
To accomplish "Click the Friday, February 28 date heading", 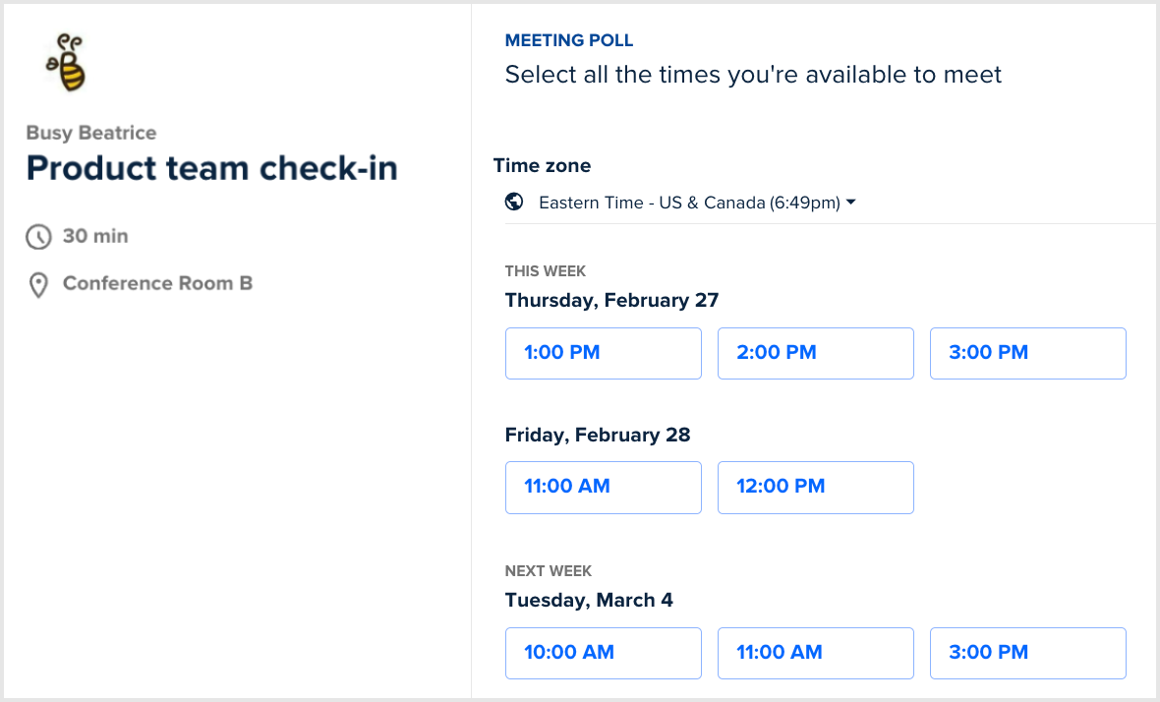I will point(598,435).
